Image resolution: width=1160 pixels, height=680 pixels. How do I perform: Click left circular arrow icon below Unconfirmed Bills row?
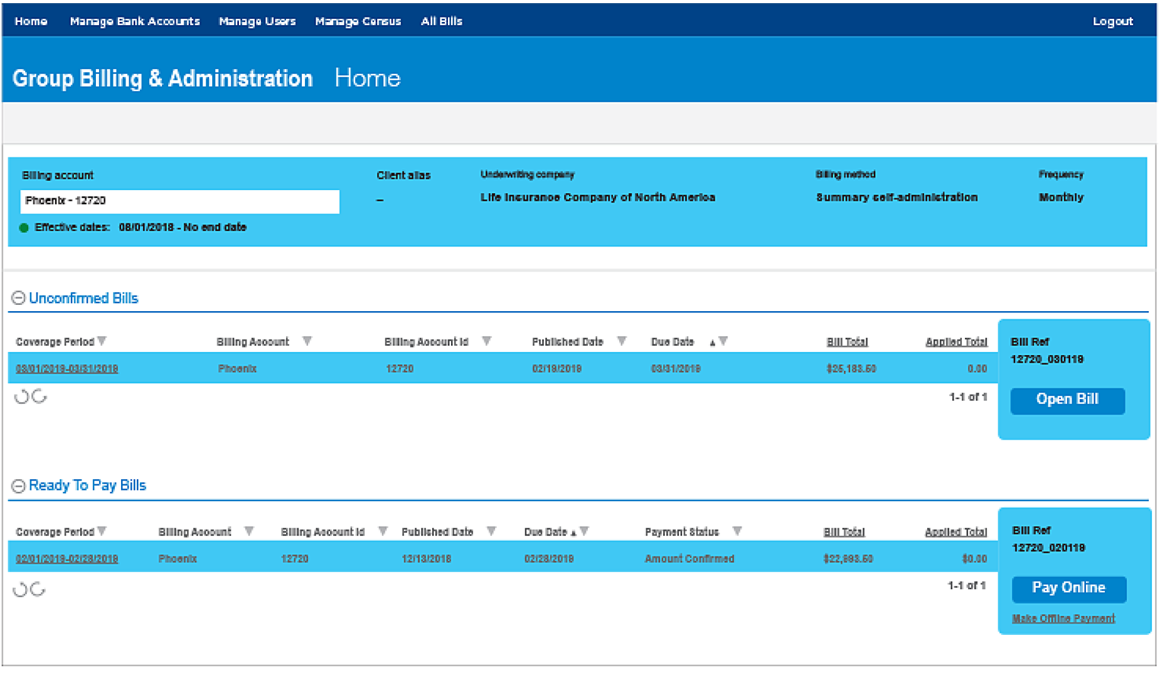point(21,396)
